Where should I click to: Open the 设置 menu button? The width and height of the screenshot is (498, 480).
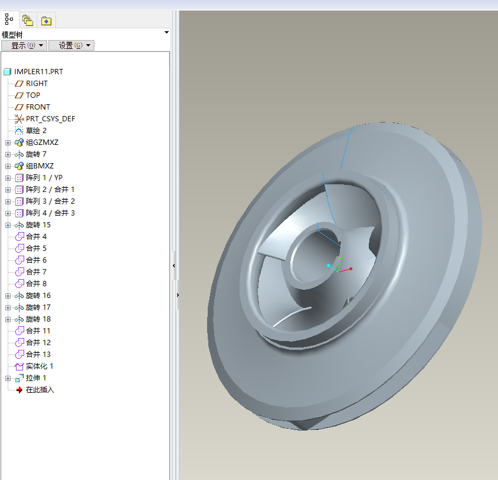(71, 45)
